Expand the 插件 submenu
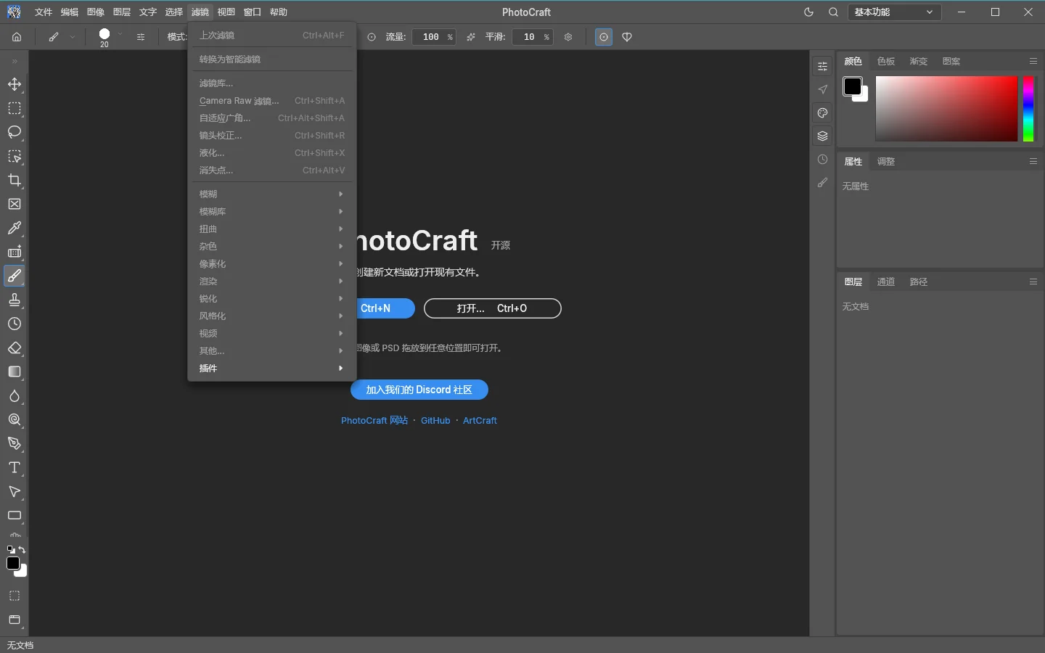The image size is (1045, 653). [271, 368]
